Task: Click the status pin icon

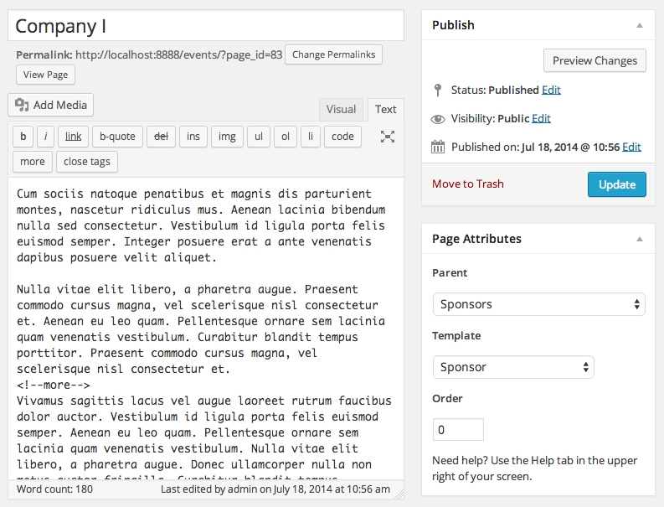Action: coord(438,90)
